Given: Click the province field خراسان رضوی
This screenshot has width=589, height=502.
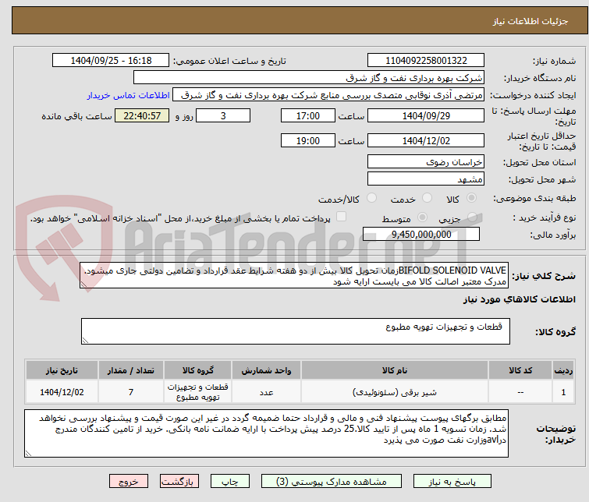Looking at the screenshot, I should coord(426,162).
